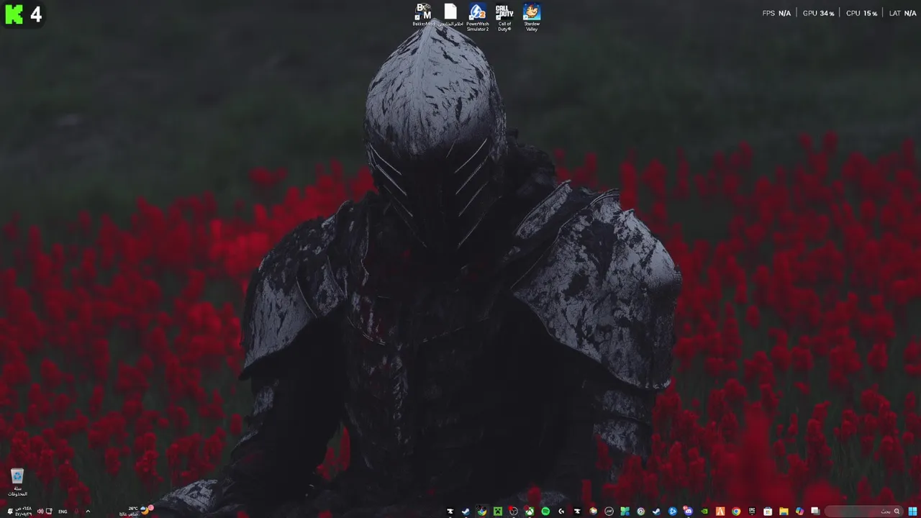This screenshot has height=518, width=921.
Task: Click the GPU 34% overlay reading
Action: pyautogui.click(x=819, y=13)
